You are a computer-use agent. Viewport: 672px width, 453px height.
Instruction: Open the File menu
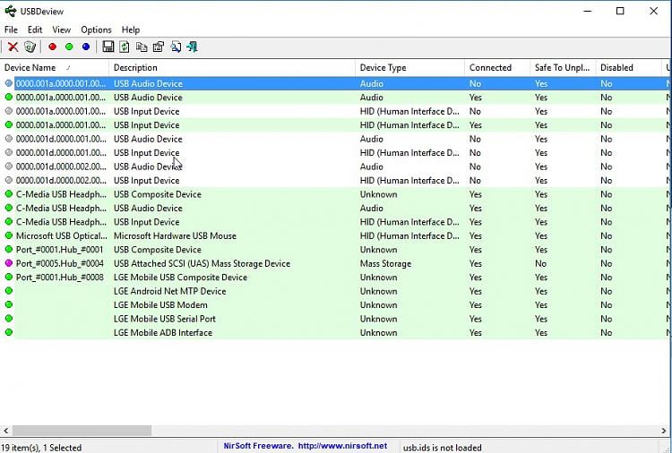pyautogui.click(x=11, y=30)
